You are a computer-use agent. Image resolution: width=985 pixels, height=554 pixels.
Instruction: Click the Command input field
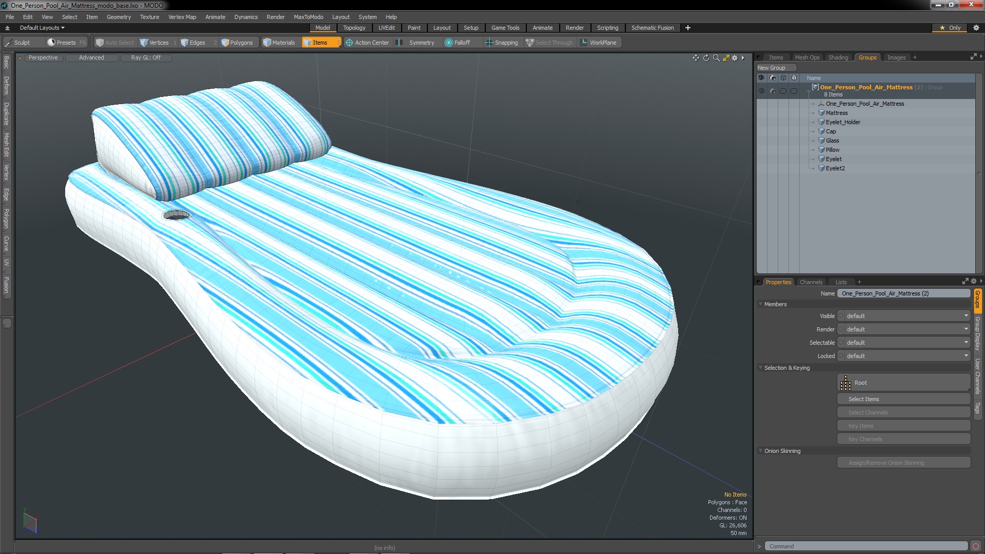(x=866, y=546)
